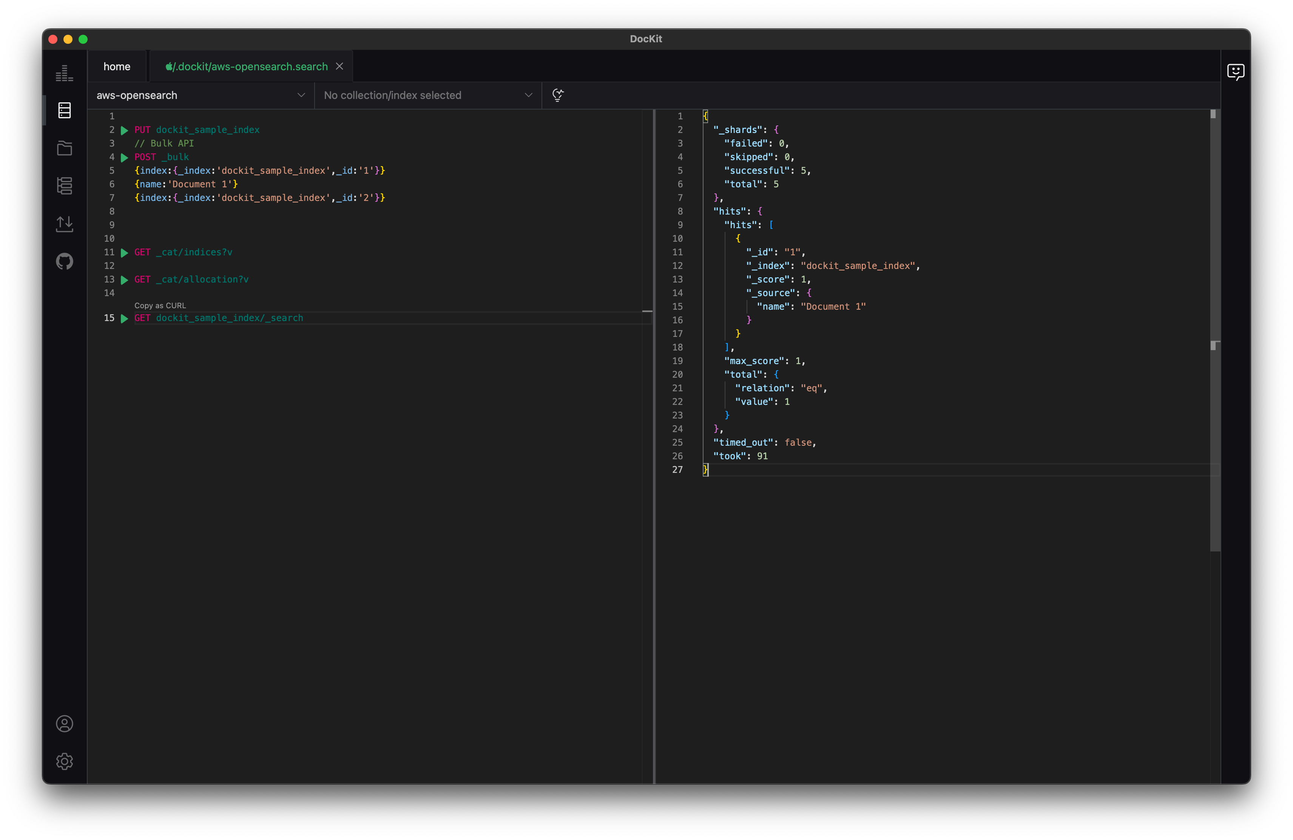Image resolution: width=1293 pixels, height=840 pixels.
Task: Open the file folder sidebar icon
Action: point(64,148)
